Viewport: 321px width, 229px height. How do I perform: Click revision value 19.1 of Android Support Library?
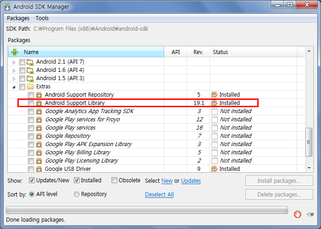point(199,103)
